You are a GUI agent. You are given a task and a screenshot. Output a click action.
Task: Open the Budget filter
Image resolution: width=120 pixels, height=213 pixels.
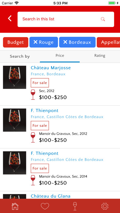[x=16, y=42]
